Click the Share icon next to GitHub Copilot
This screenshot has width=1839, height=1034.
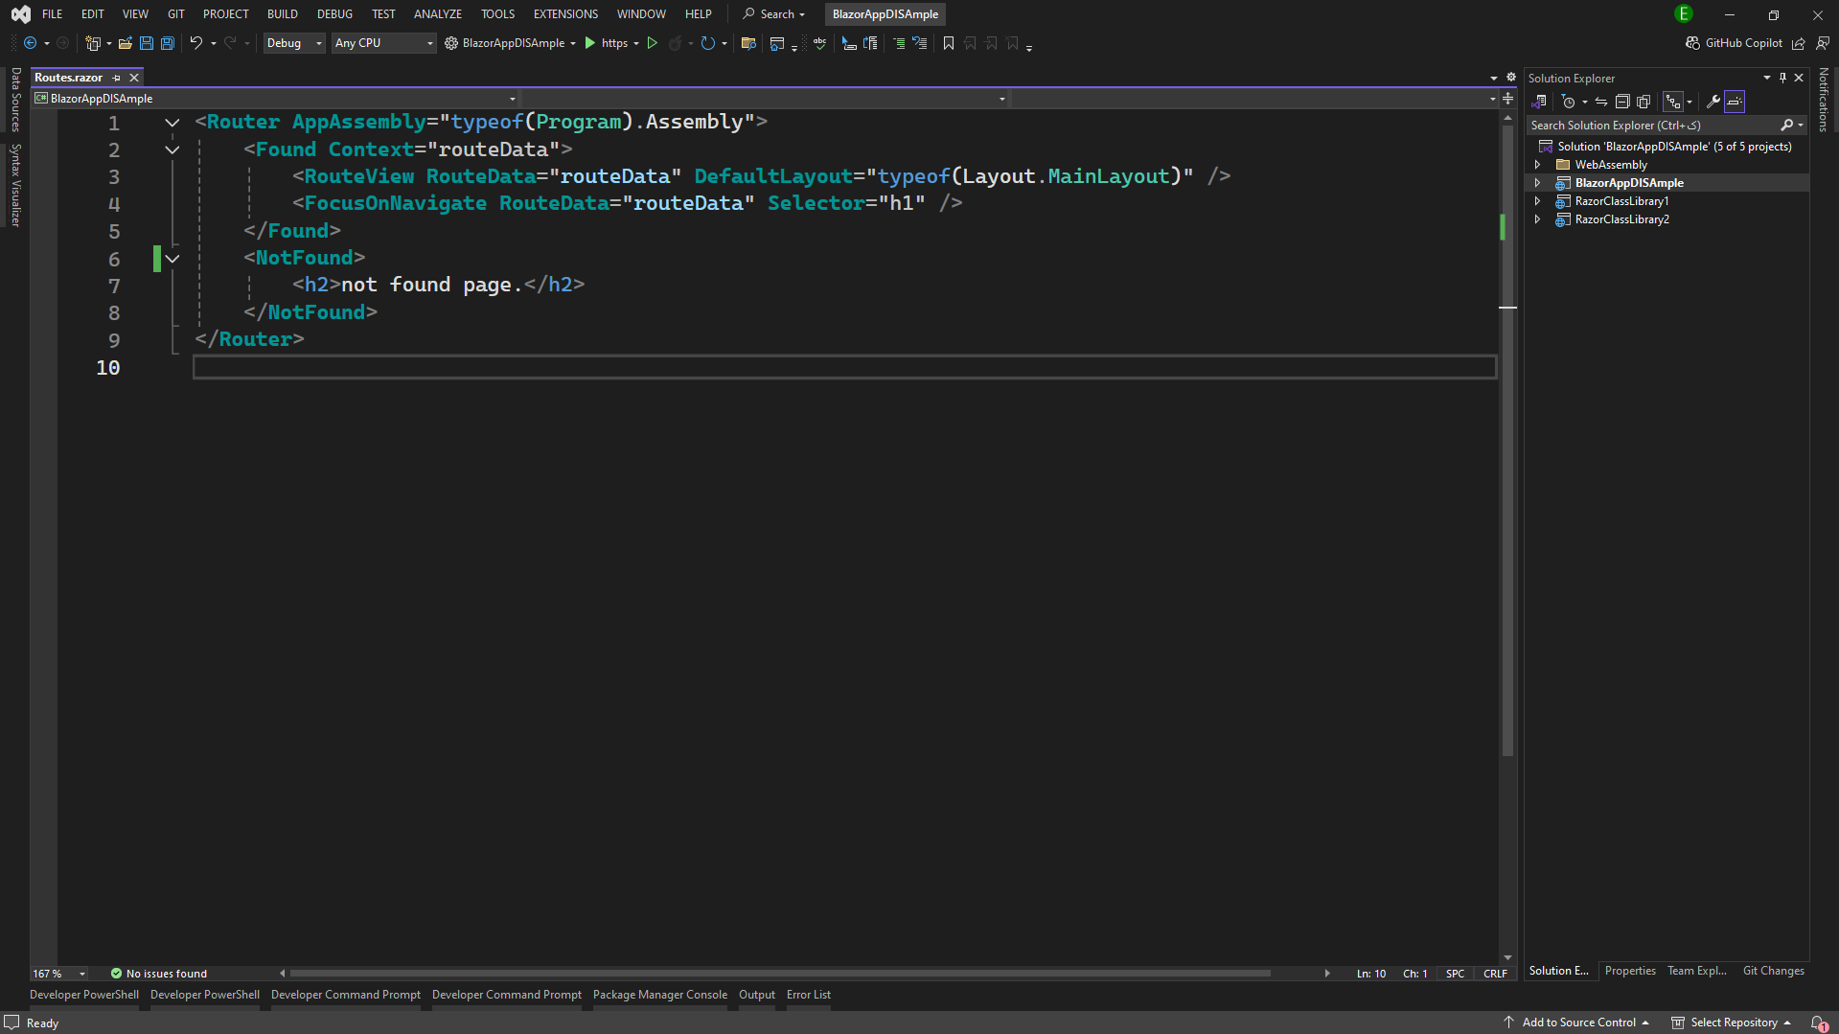(1799, 43)
